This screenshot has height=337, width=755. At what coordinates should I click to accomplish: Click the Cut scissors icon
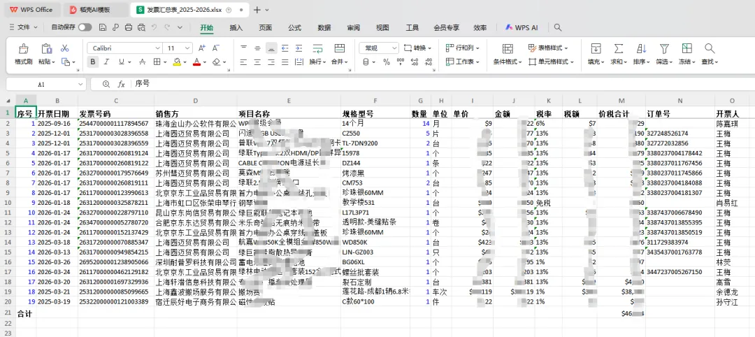pyautogui.click(x=65, y=48)
